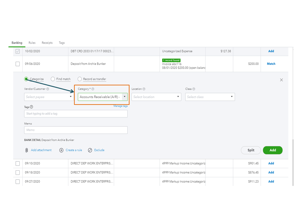
Task: Select the Find match radio button
Action: click(x=53, y=79)
